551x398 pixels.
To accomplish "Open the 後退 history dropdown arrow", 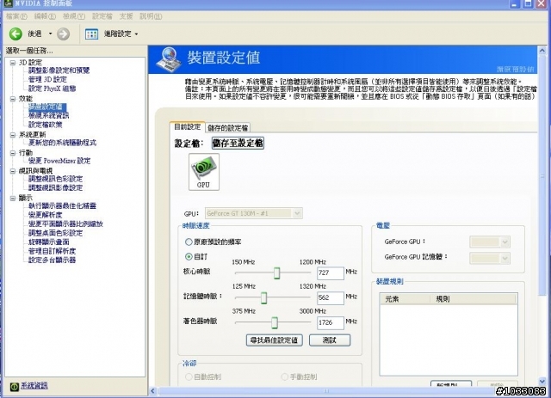I will 50,34.
